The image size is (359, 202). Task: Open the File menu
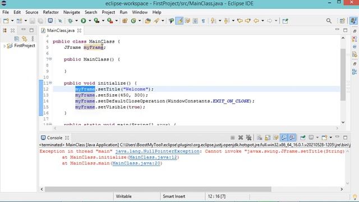(6, 12)
